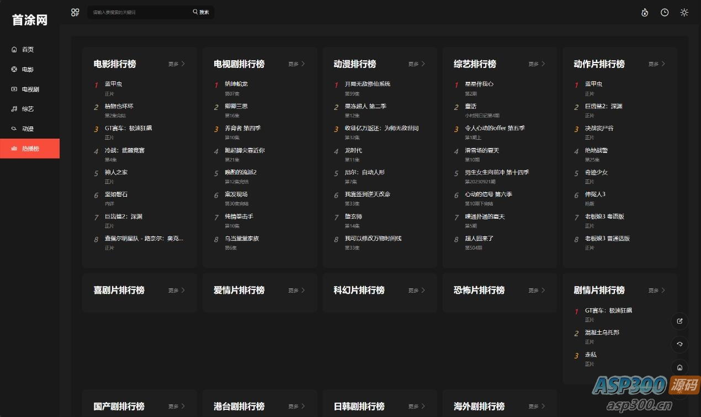Image resolution: width=701 pixels, height=417 pixels.
Task: Open 开局无敌修仙系统 anime link
Action: (x=367, y=84)
